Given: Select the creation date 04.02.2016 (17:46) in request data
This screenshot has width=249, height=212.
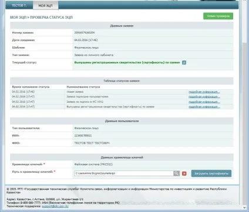Looking at the screenshot, I should pos(86,40).
